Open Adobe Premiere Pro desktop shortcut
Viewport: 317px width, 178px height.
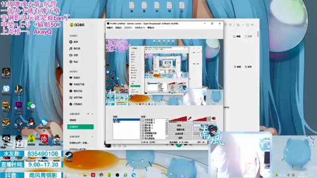pos(19,107)
